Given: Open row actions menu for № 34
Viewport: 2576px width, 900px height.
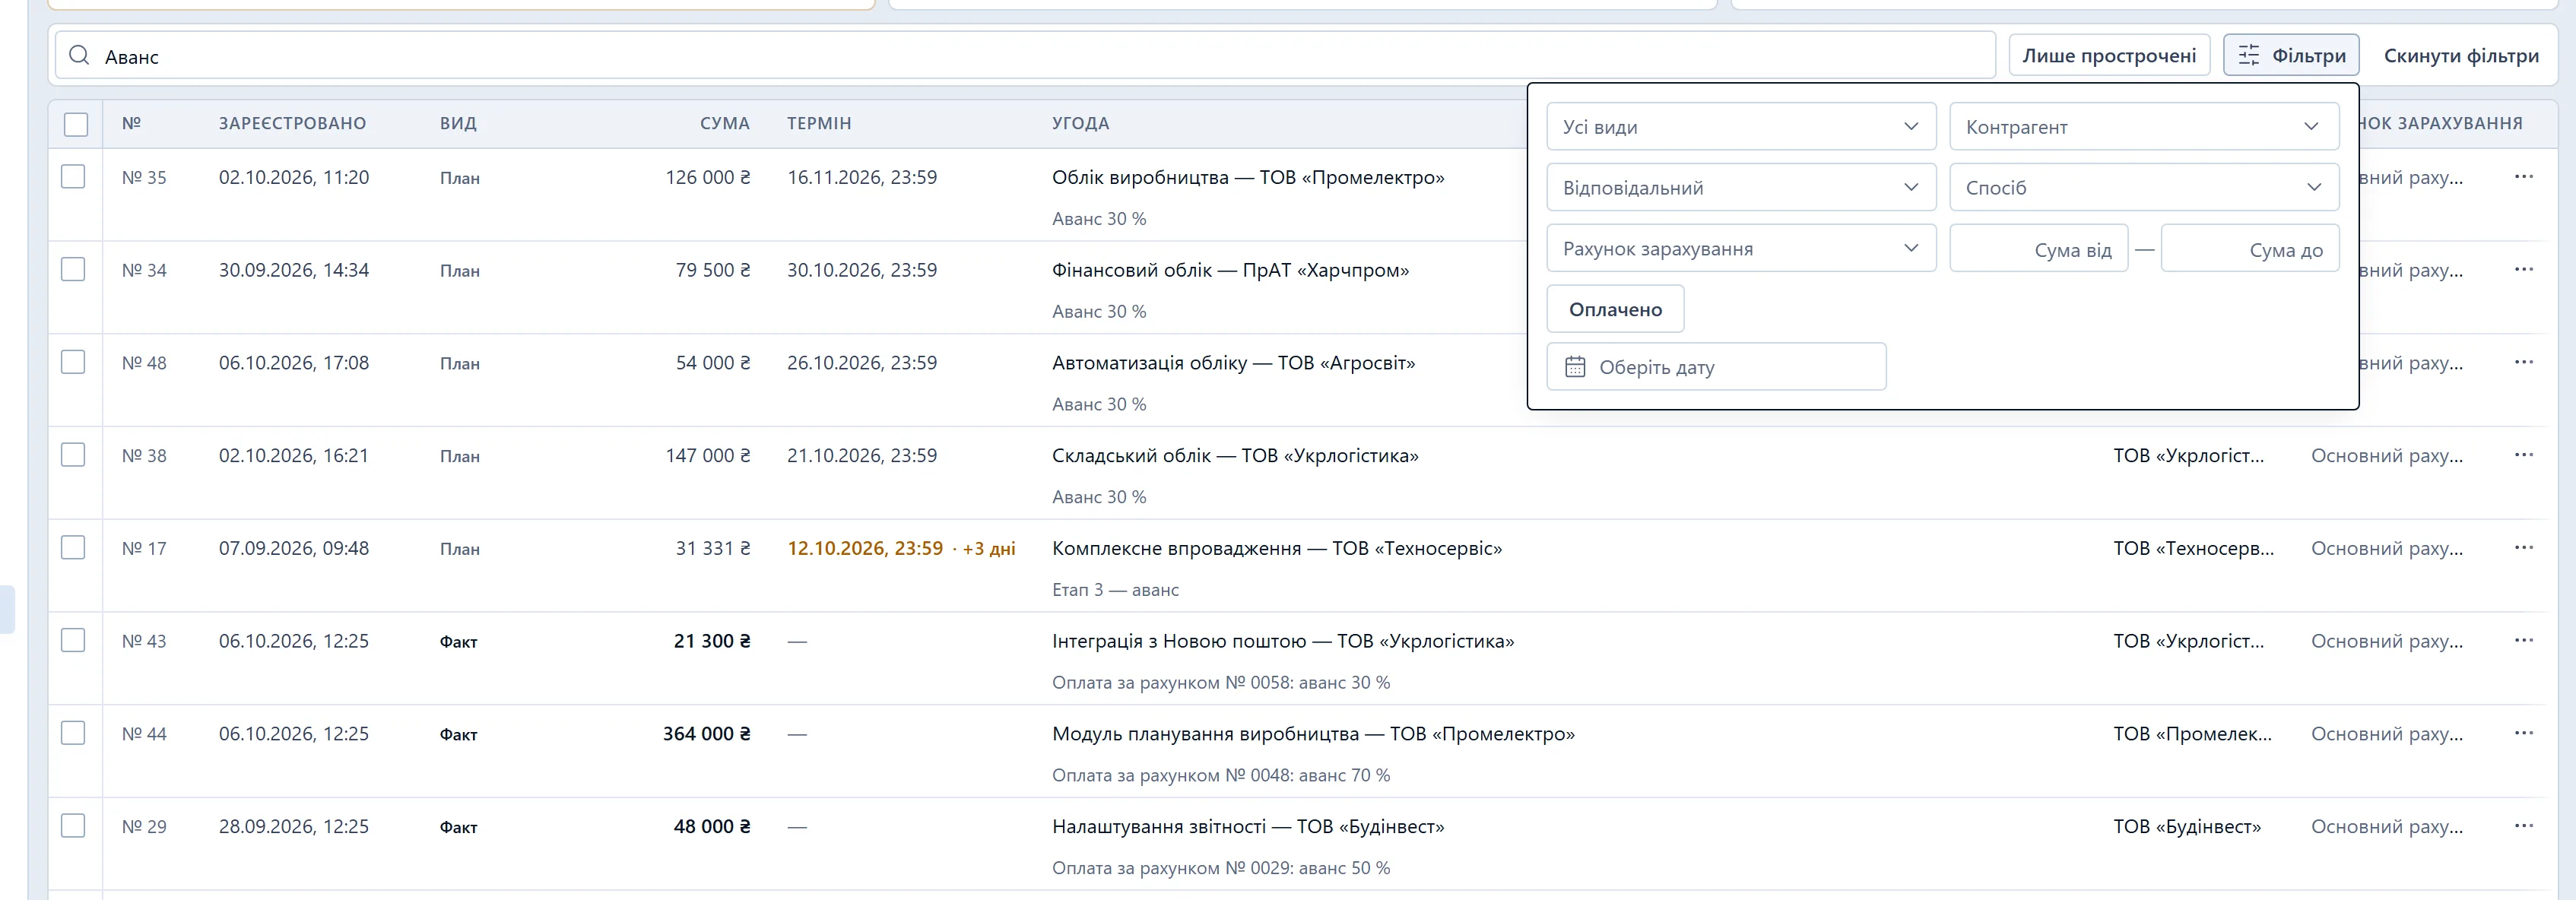Looking at the screenshot, I should click(2524, 270).
